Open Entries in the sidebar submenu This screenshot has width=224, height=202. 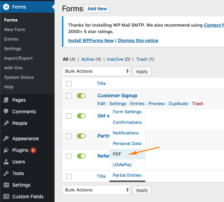11,39
